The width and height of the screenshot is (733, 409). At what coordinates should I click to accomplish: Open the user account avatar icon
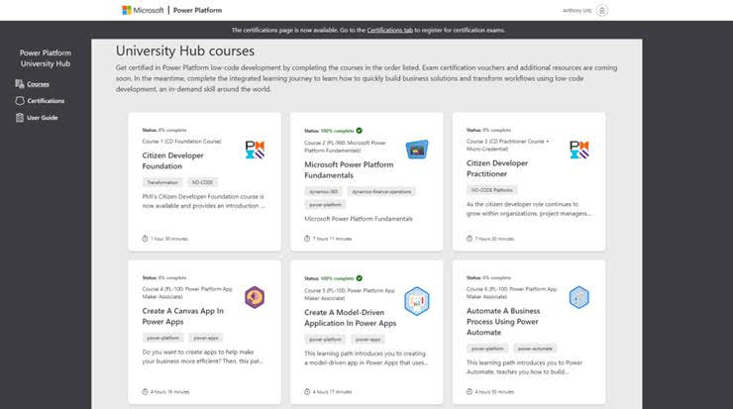(602, 10)
